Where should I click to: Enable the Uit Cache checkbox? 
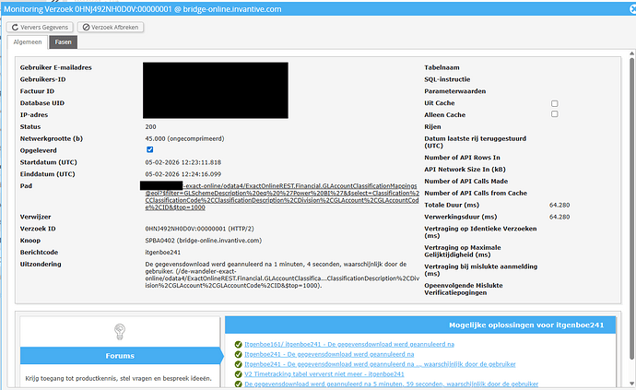pos(554,103)
